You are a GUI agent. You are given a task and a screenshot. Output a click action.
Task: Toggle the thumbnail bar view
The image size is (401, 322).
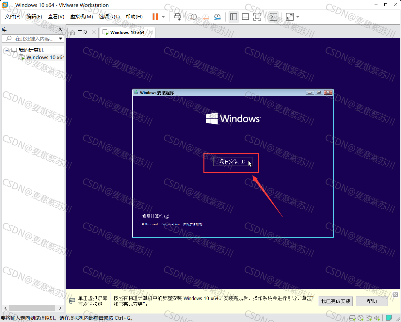(245, 17)
